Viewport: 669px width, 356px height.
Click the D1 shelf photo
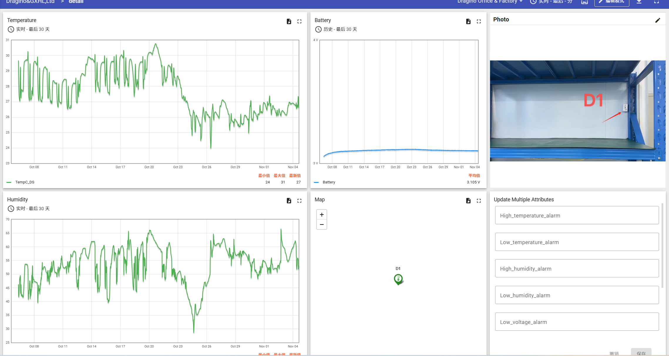point(577,111)
